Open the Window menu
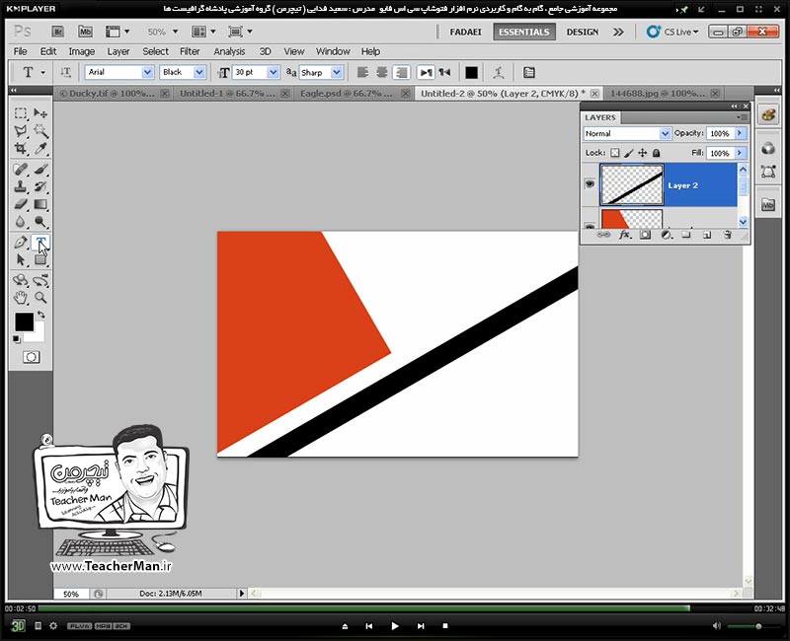This screenshot has height=641, width=790. coord(333,51)
